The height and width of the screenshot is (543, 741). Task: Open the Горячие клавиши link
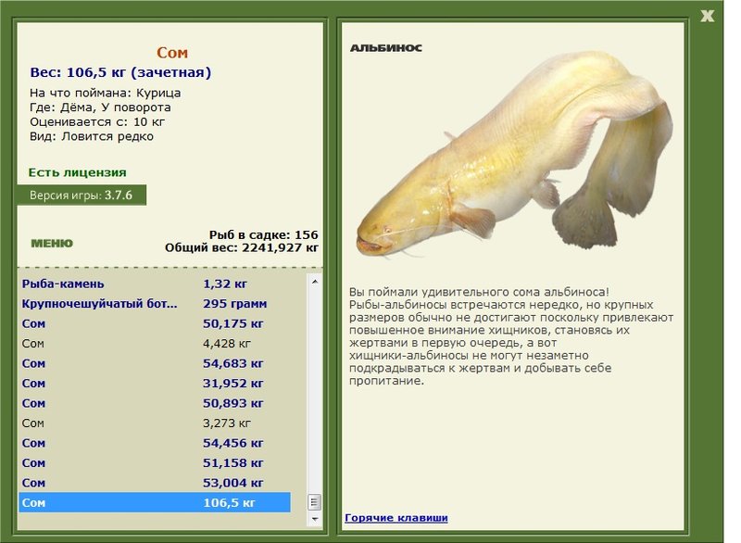[396, 517]
